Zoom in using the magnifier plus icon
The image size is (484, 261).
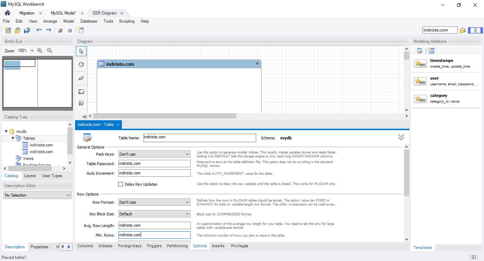pyautogui.click(x=40, y=51)
